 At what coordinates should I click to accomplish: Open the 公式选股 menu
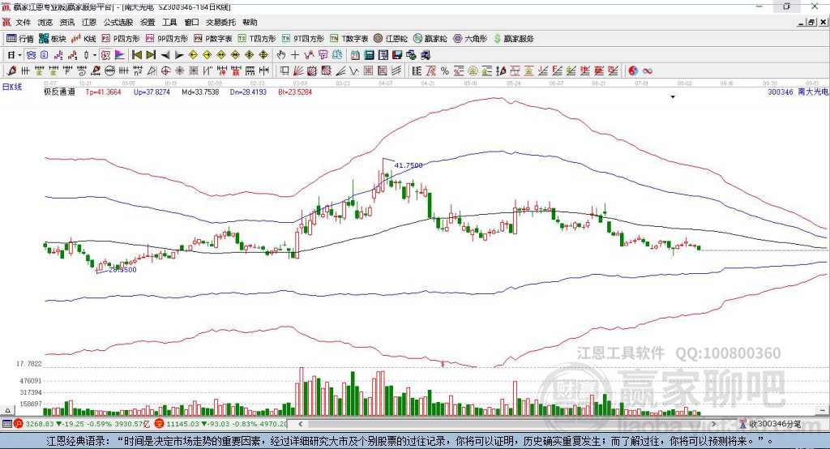click(x=118, y=22)
